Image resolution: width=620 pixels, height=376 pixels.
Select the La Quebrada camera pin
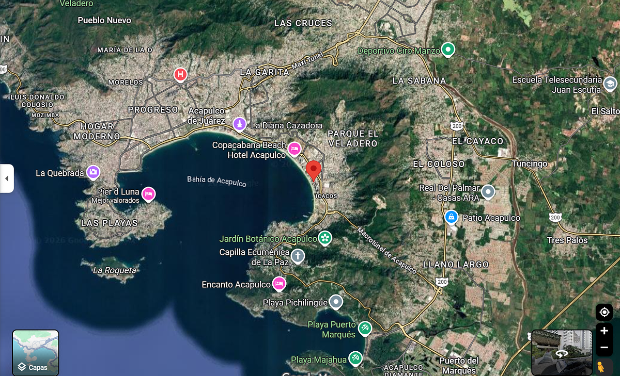[93, 172]
